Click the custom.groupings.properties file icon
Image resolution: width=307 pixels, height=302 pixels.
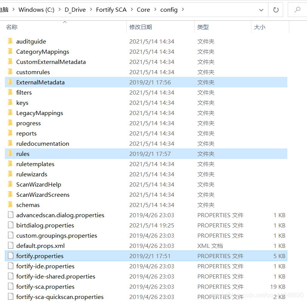(x=11, y=235)
